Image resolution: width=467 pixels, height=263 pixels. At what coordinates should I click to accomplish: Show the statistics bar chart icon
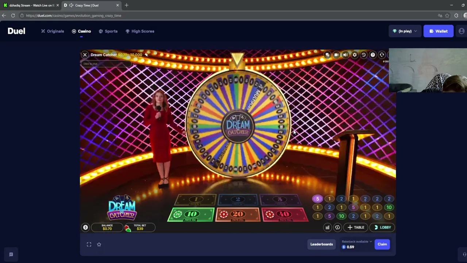[x=327, y=227]
